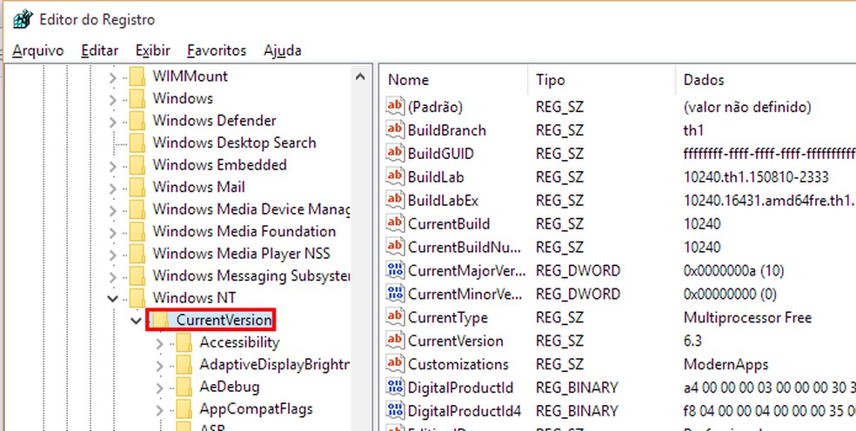Screen dimensions: 856x431
Task: Open the Arquivo menu
Action: pos(37,50)
